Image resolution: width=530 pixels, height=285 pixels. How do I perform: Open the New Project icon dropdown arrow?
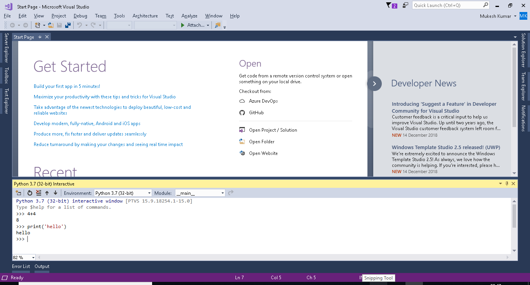pyautogui.click(x=44, y=25)
